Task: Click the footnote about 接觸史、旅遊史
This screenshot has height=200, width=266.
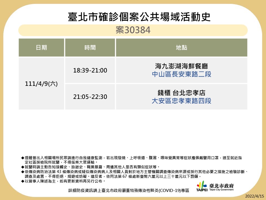Action: (91, 167)
